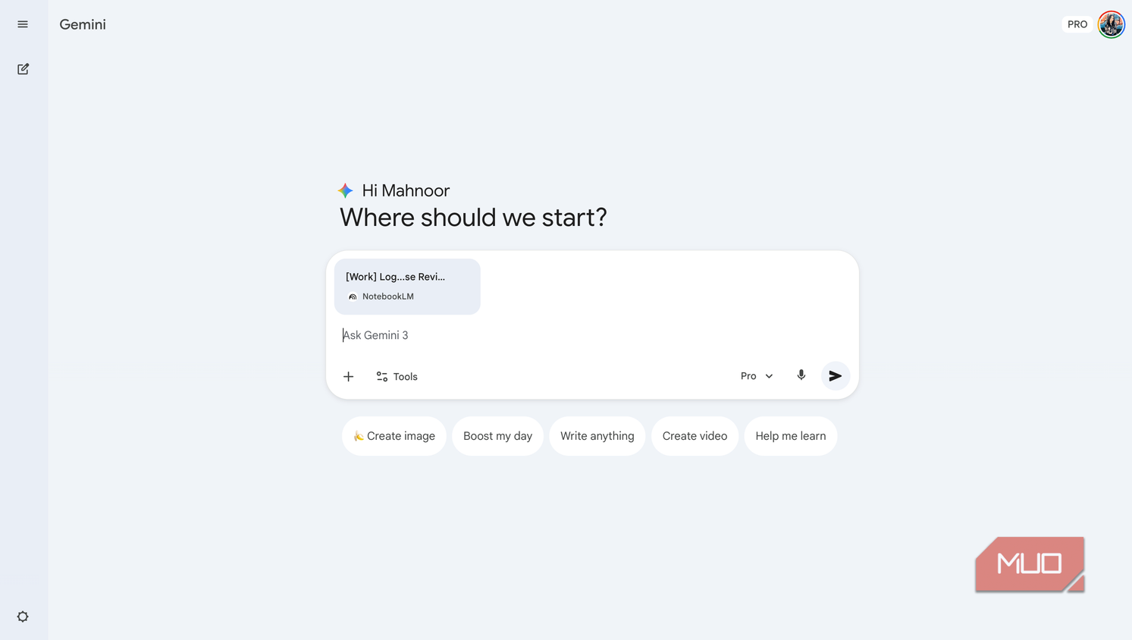Screen dimensions: 1132x640
Task: Click the plus icon to add files
Action: [348, 376]
